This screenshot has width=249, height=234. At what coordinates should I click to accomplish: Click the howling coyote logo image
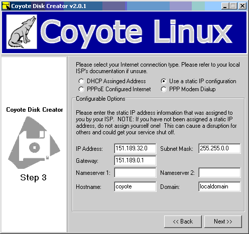point(22,32)
